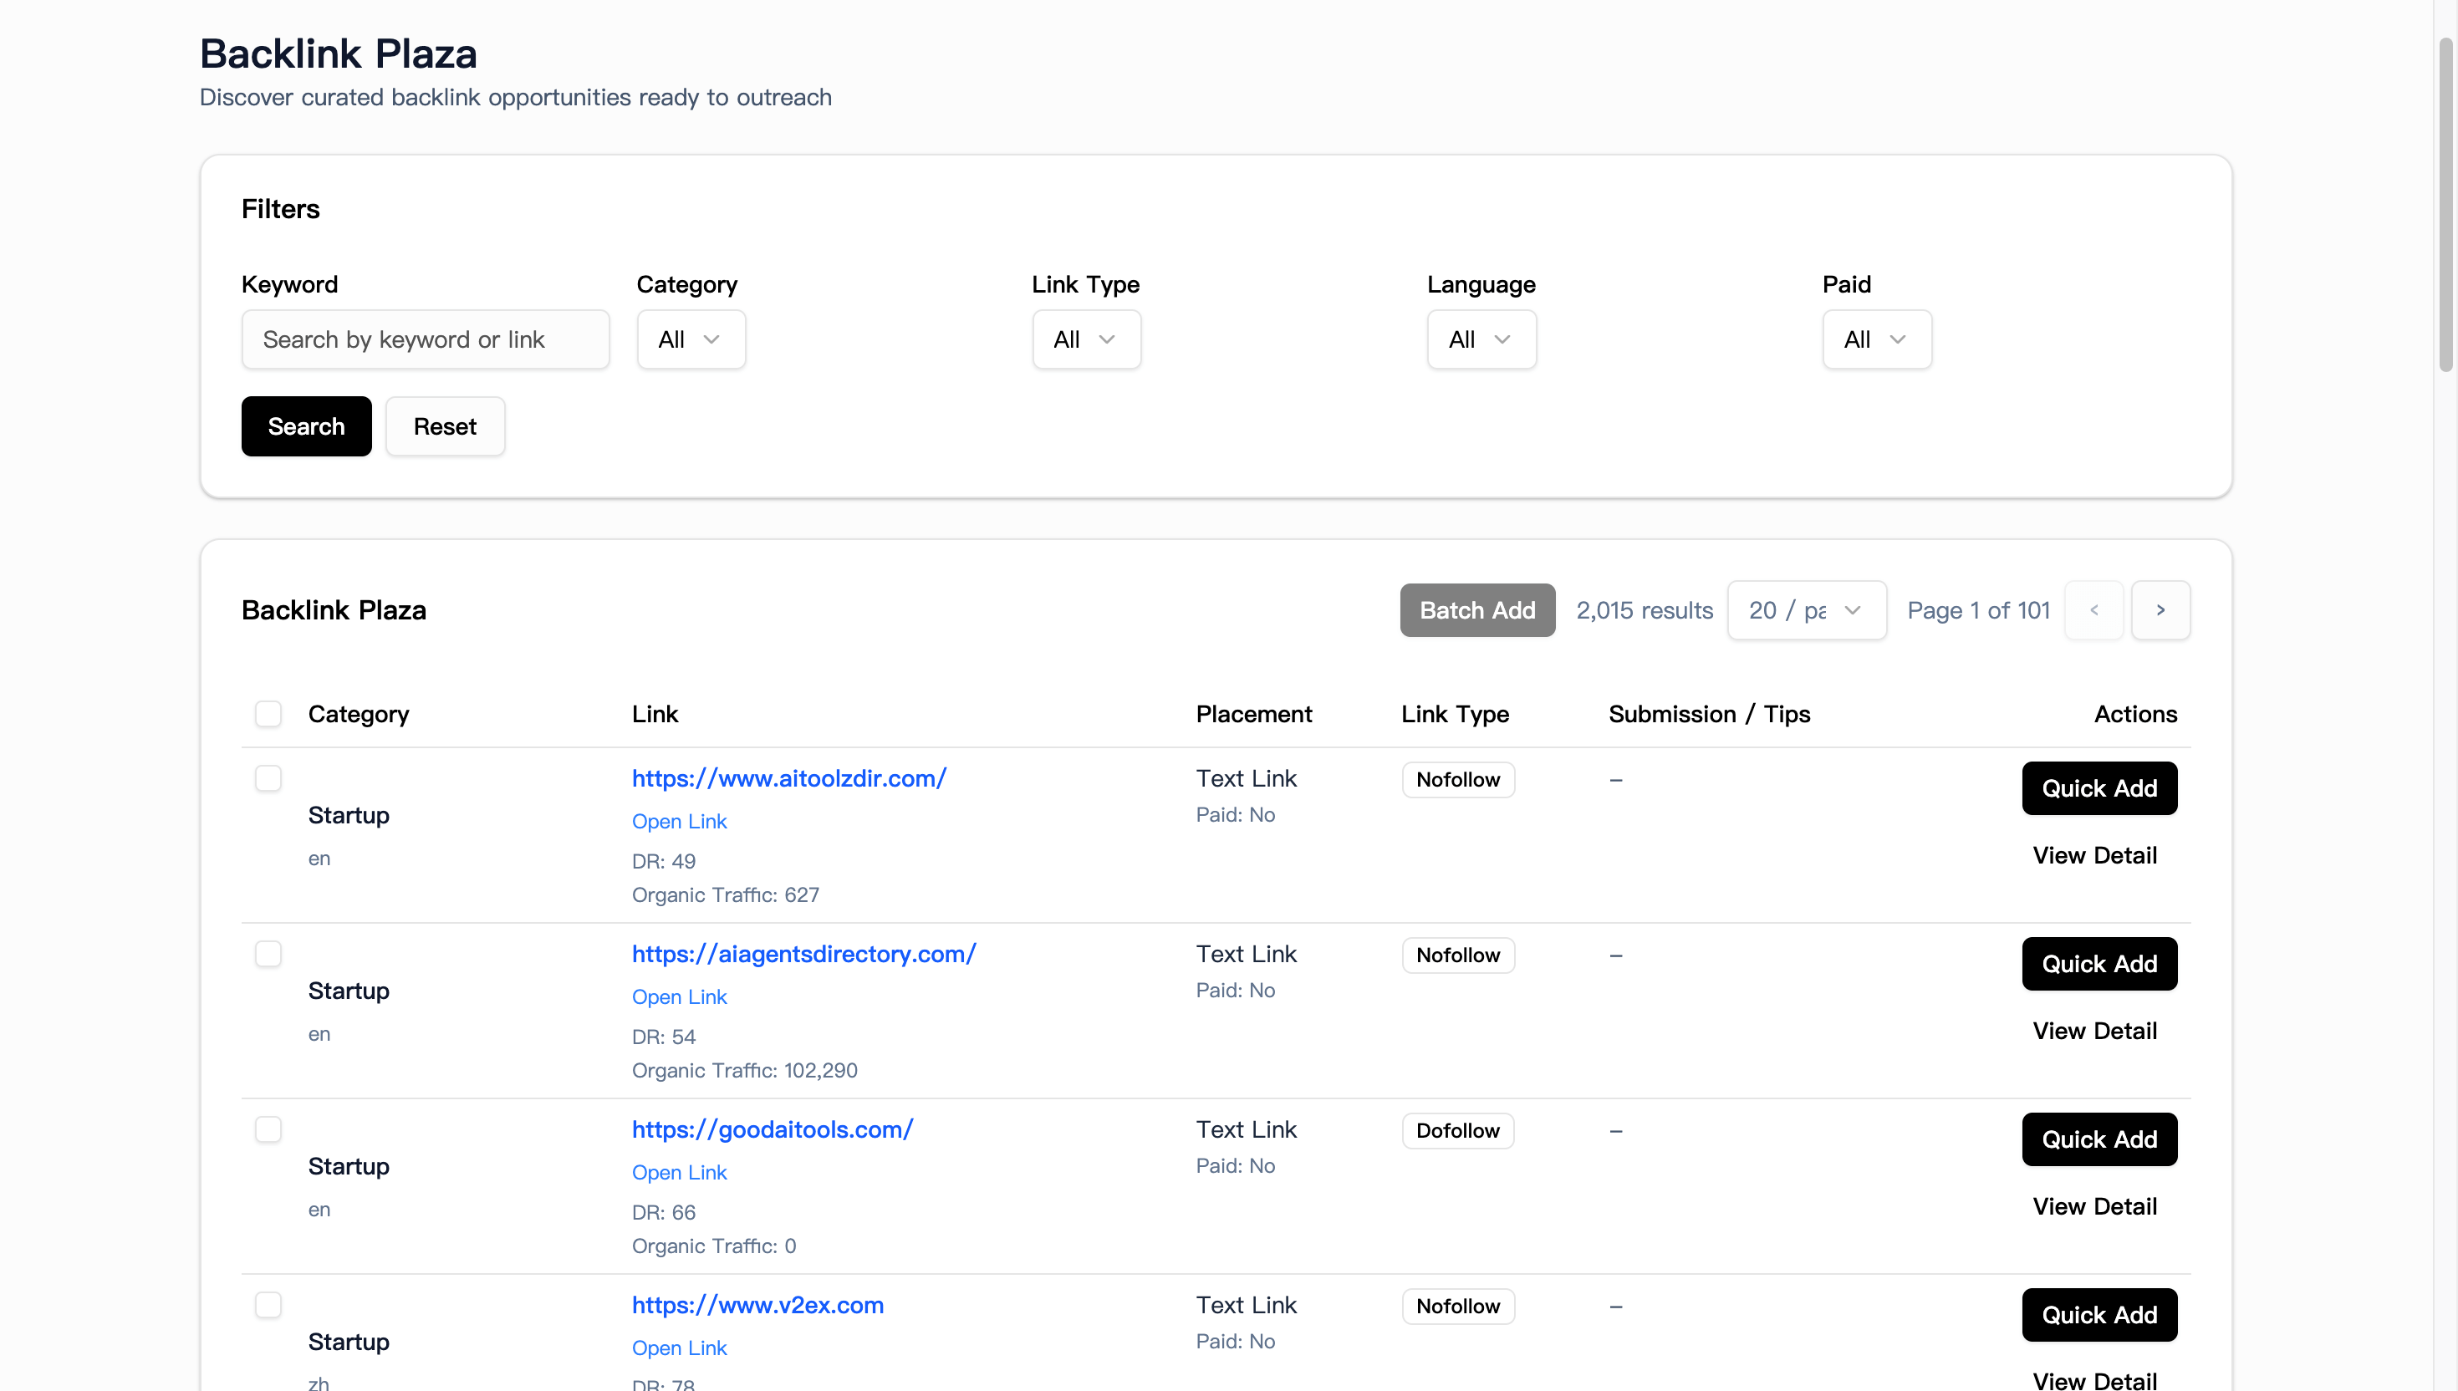Open the Language dropdown

1481,339
